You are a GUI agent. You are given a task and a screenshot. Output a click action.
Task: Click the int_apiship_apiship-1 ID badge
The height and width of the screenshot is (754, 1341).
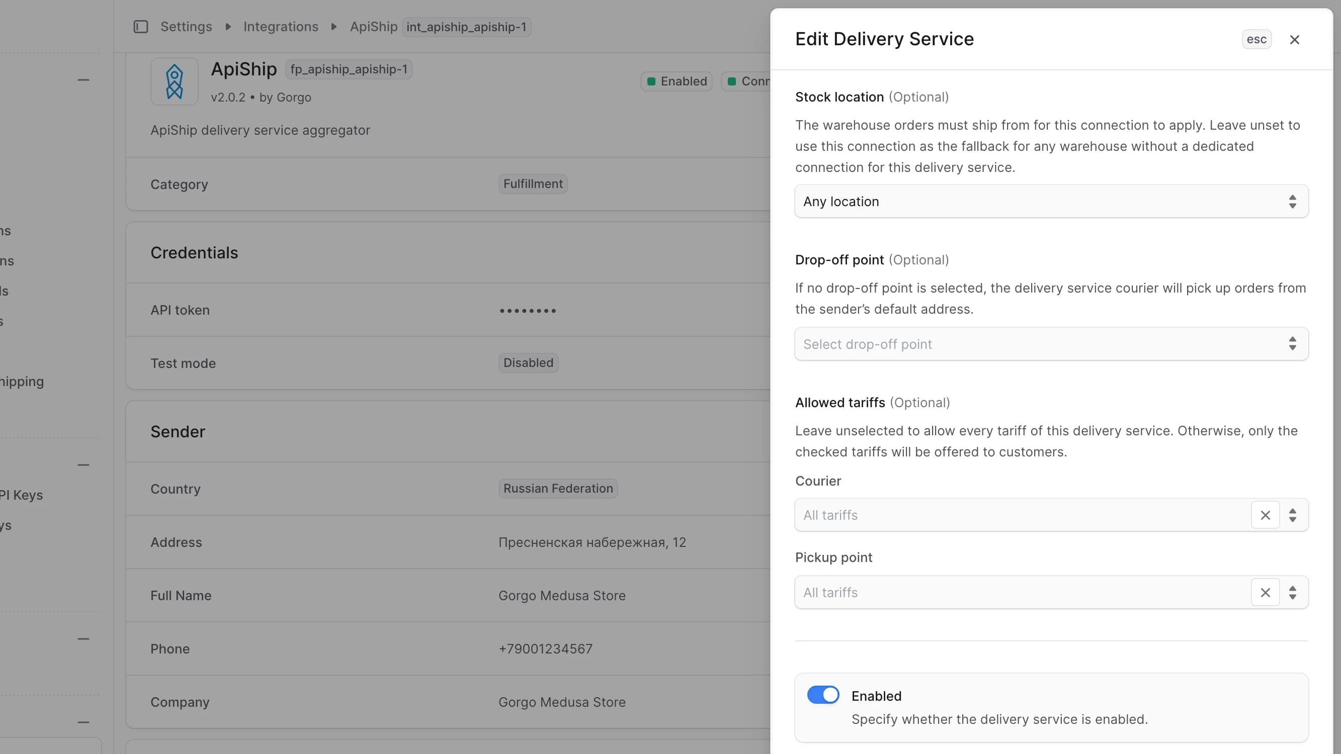466,27
